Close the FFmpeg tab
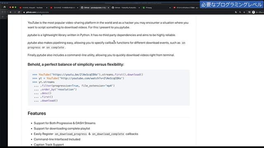 tap(170, 8)
